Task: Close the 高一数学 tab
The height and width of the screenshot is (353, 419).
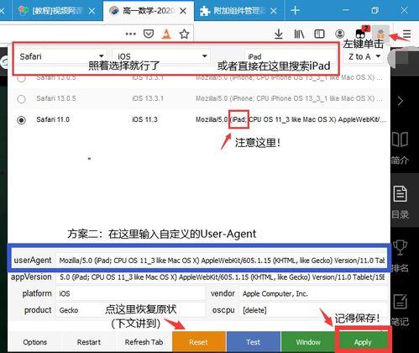Action: coord(183,11)
